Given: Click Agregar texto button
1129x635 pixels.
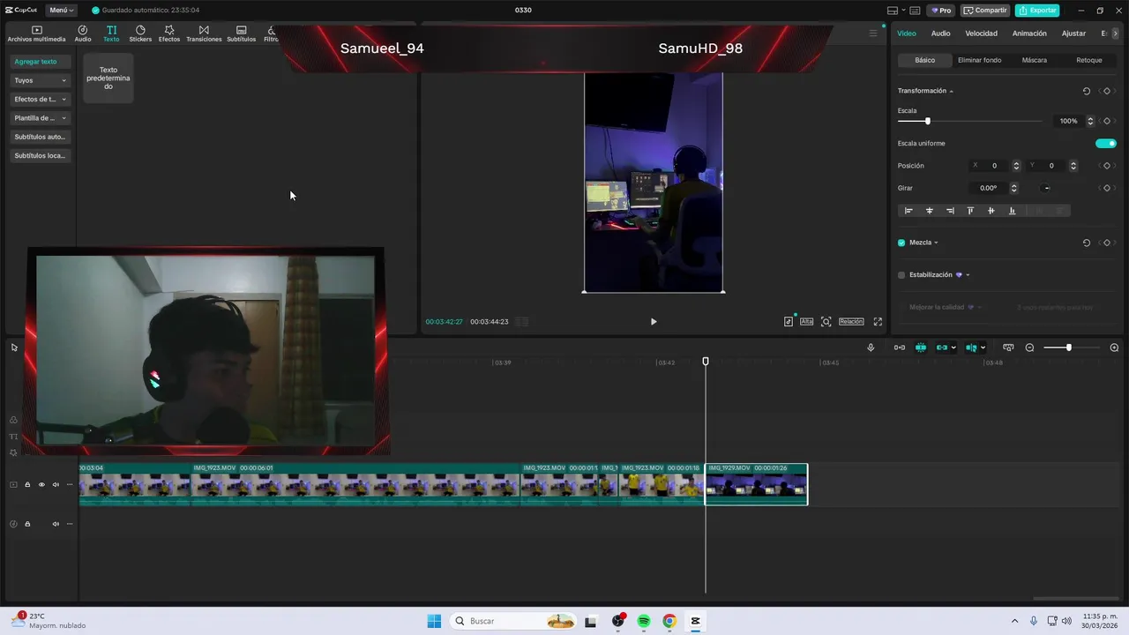Looking at the screenshot, I should pyautogui.click(x=41, y=62).
